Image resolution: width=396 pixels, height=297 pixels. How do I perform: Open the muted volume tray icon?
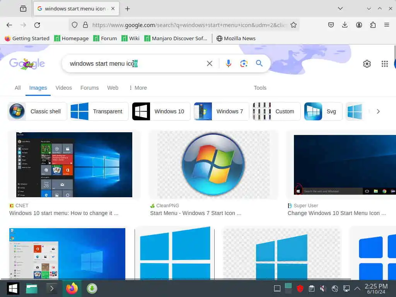coord(323,288)
